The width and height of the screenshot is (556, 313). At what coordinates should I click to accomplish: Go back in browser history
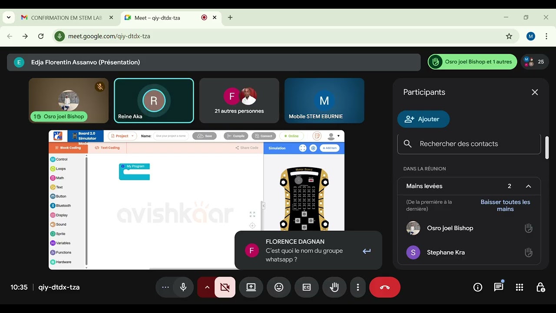10,37
